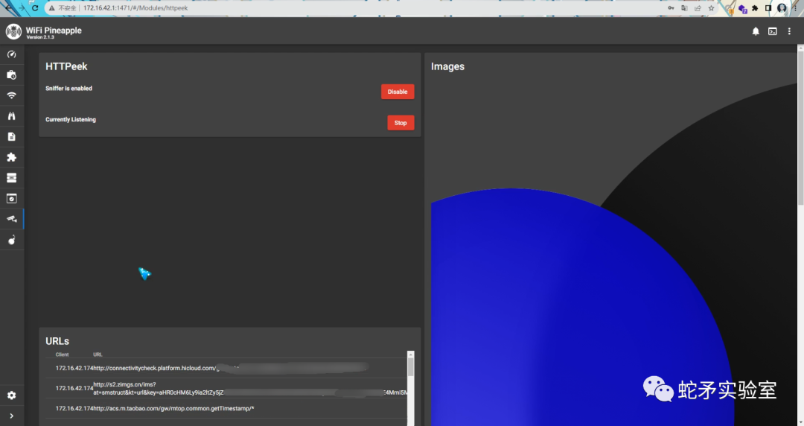Open saved passwords key icon
Image resolution: width=804 pixels, height=426 pixels.
(x=671, y=8)
